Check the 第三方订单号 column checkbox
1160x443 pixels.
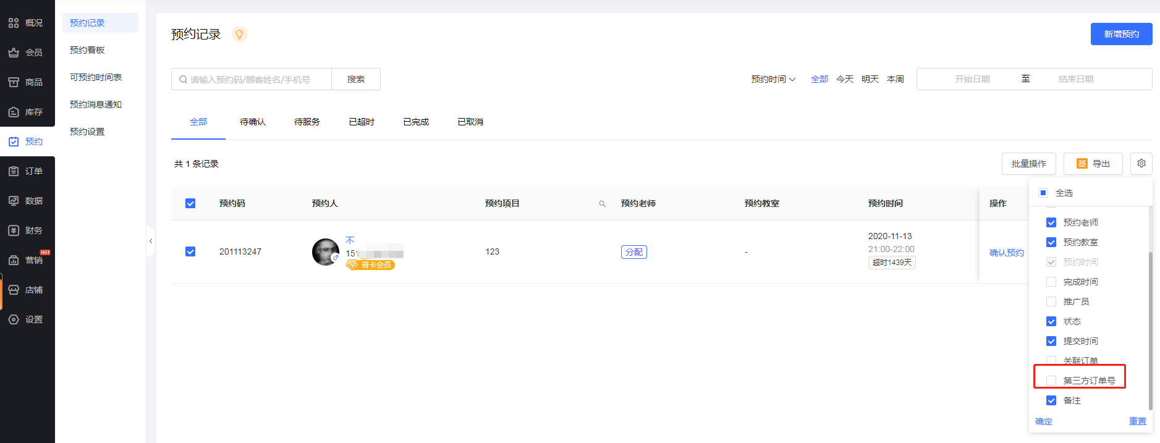pyautogui.click(x=1051, y=381)
